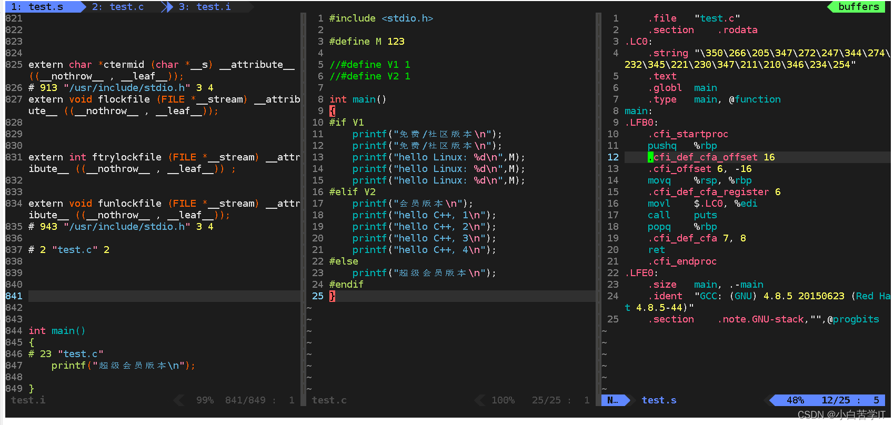Click the .cfi_endproc directive
Image resolution: width=894 pixels, height=425 pixels.
pos(682,261)
